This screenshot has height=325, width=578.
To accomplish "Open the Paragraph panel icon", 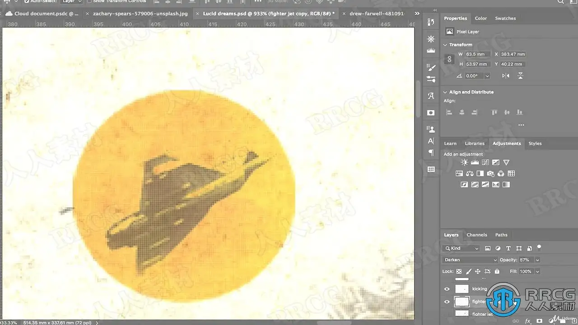I will click(431, 153).
